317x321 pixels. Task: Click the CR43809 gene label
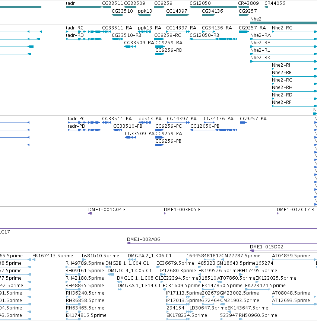tap(248, 3)
